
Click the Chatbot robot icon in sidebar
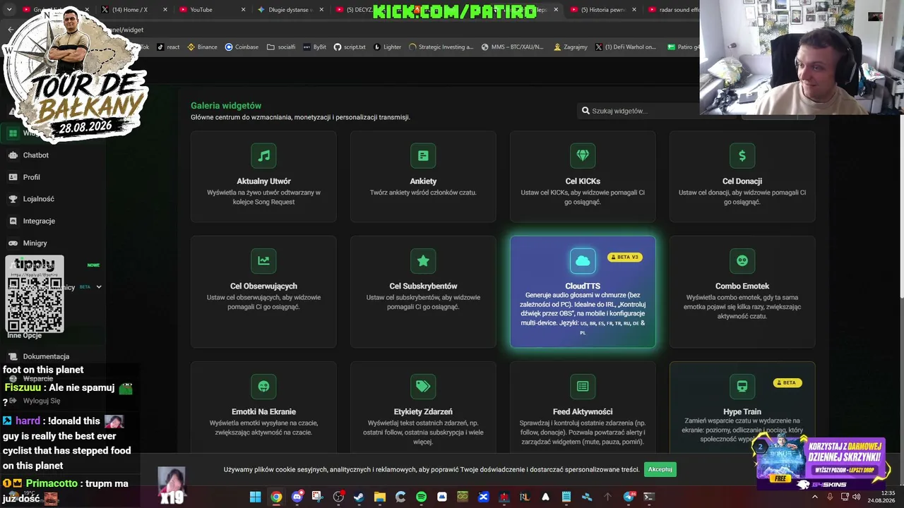13,155
